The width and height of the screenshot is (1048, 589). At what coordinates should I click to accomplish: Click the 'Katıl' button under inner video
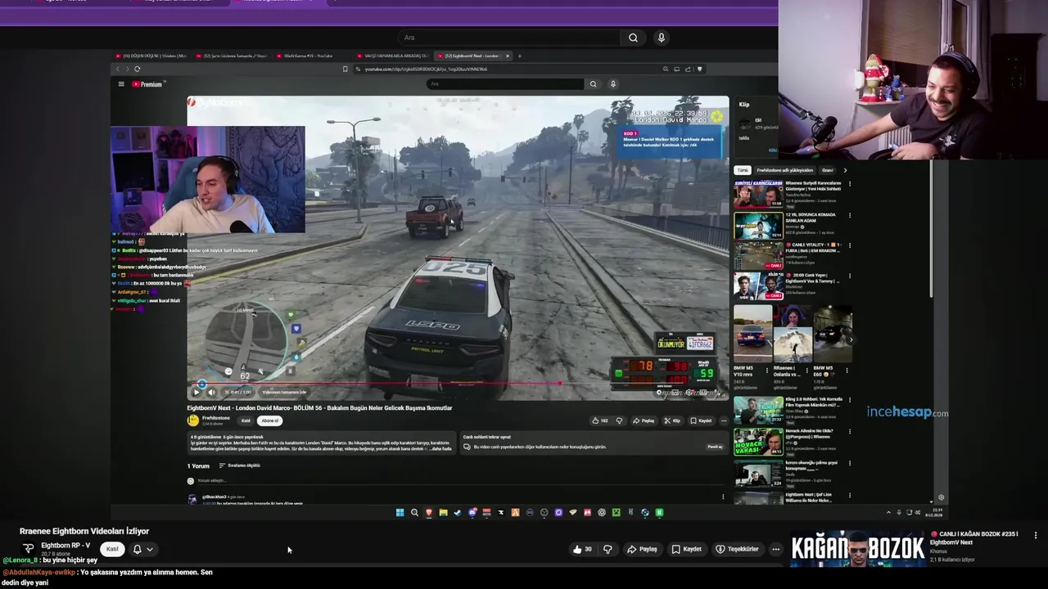coord(246,420)
